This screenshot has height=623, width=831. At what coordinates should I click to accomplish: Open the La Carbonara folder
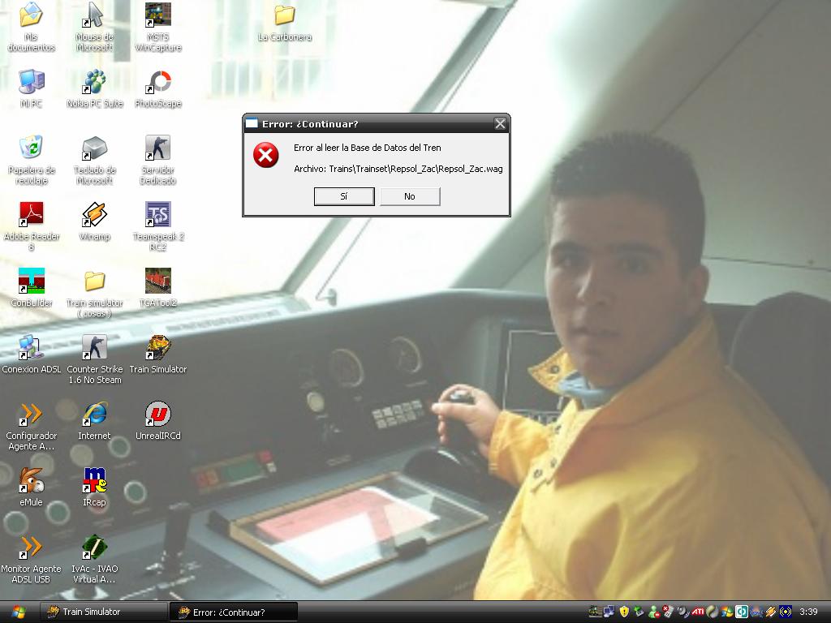(285, 15)
